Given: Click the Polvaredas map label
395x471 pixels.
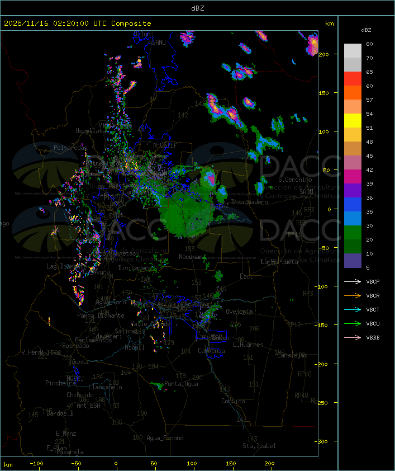Looking at the screenshot, I should pyautogui.click(x=70, y=148).
